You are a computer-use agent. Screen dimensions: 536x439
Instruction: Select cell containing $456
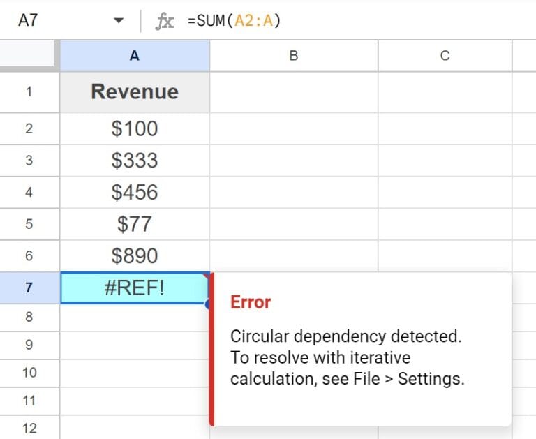[135, 192]
